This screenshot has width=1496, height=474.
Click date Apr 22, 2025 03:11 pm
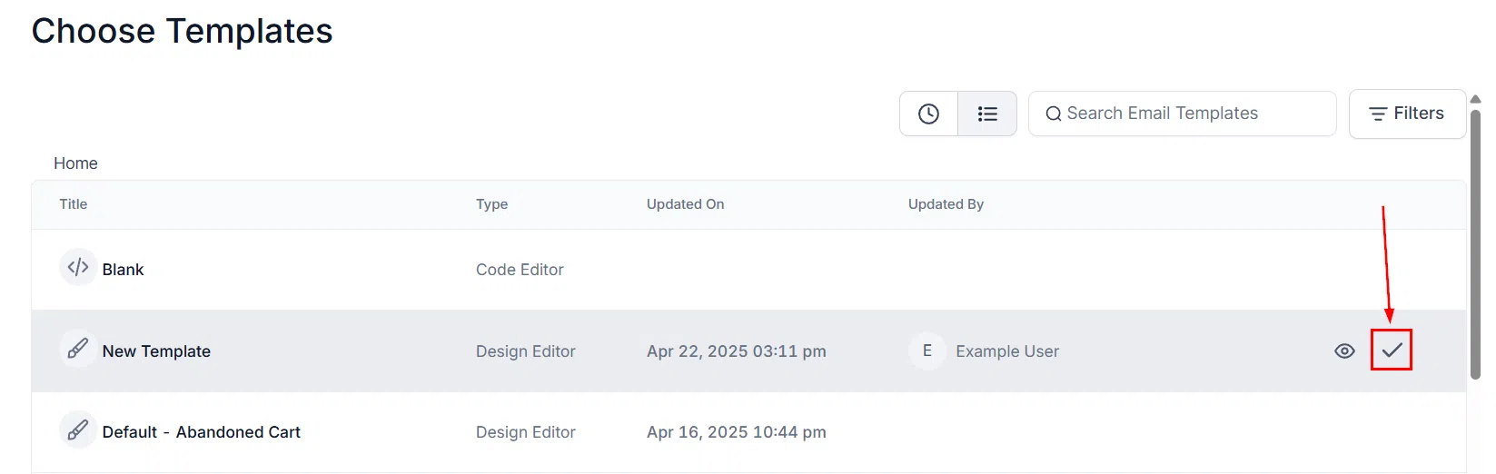coord(737,351)
